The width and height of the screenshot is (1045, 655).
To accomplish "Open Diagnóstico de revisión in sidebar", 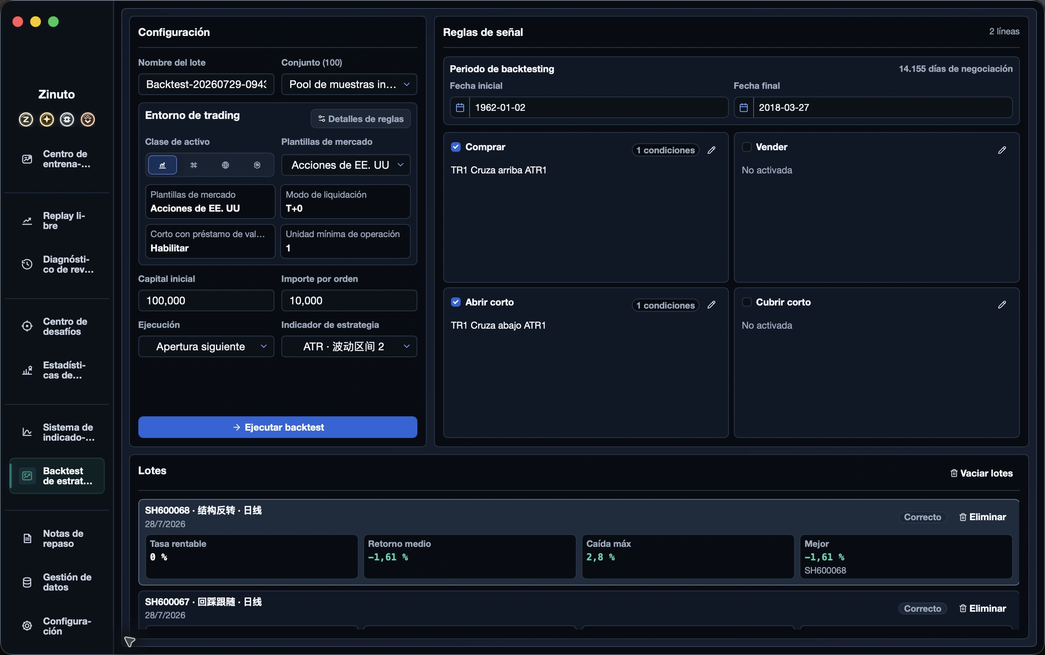I will 57,264.
